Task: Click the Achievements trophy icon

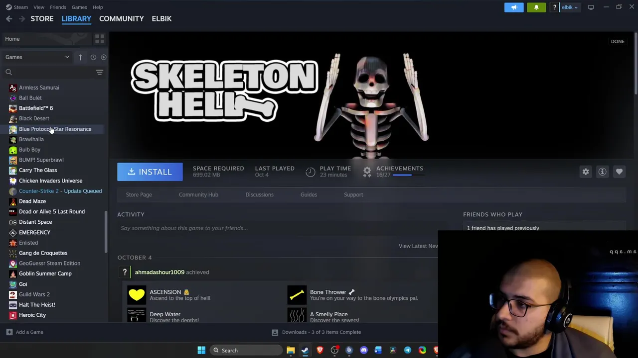Action: click(x=367, y=172)
